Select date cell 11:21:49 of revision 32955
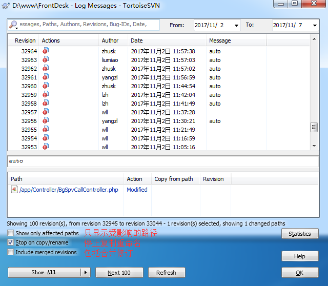This screenshot has height=286, width=328. [163, 130]
